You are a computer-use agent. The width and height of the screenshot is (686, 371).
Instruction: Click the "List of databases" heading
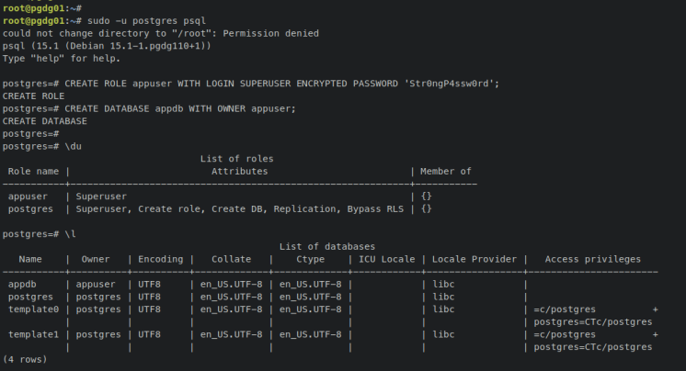326,247
